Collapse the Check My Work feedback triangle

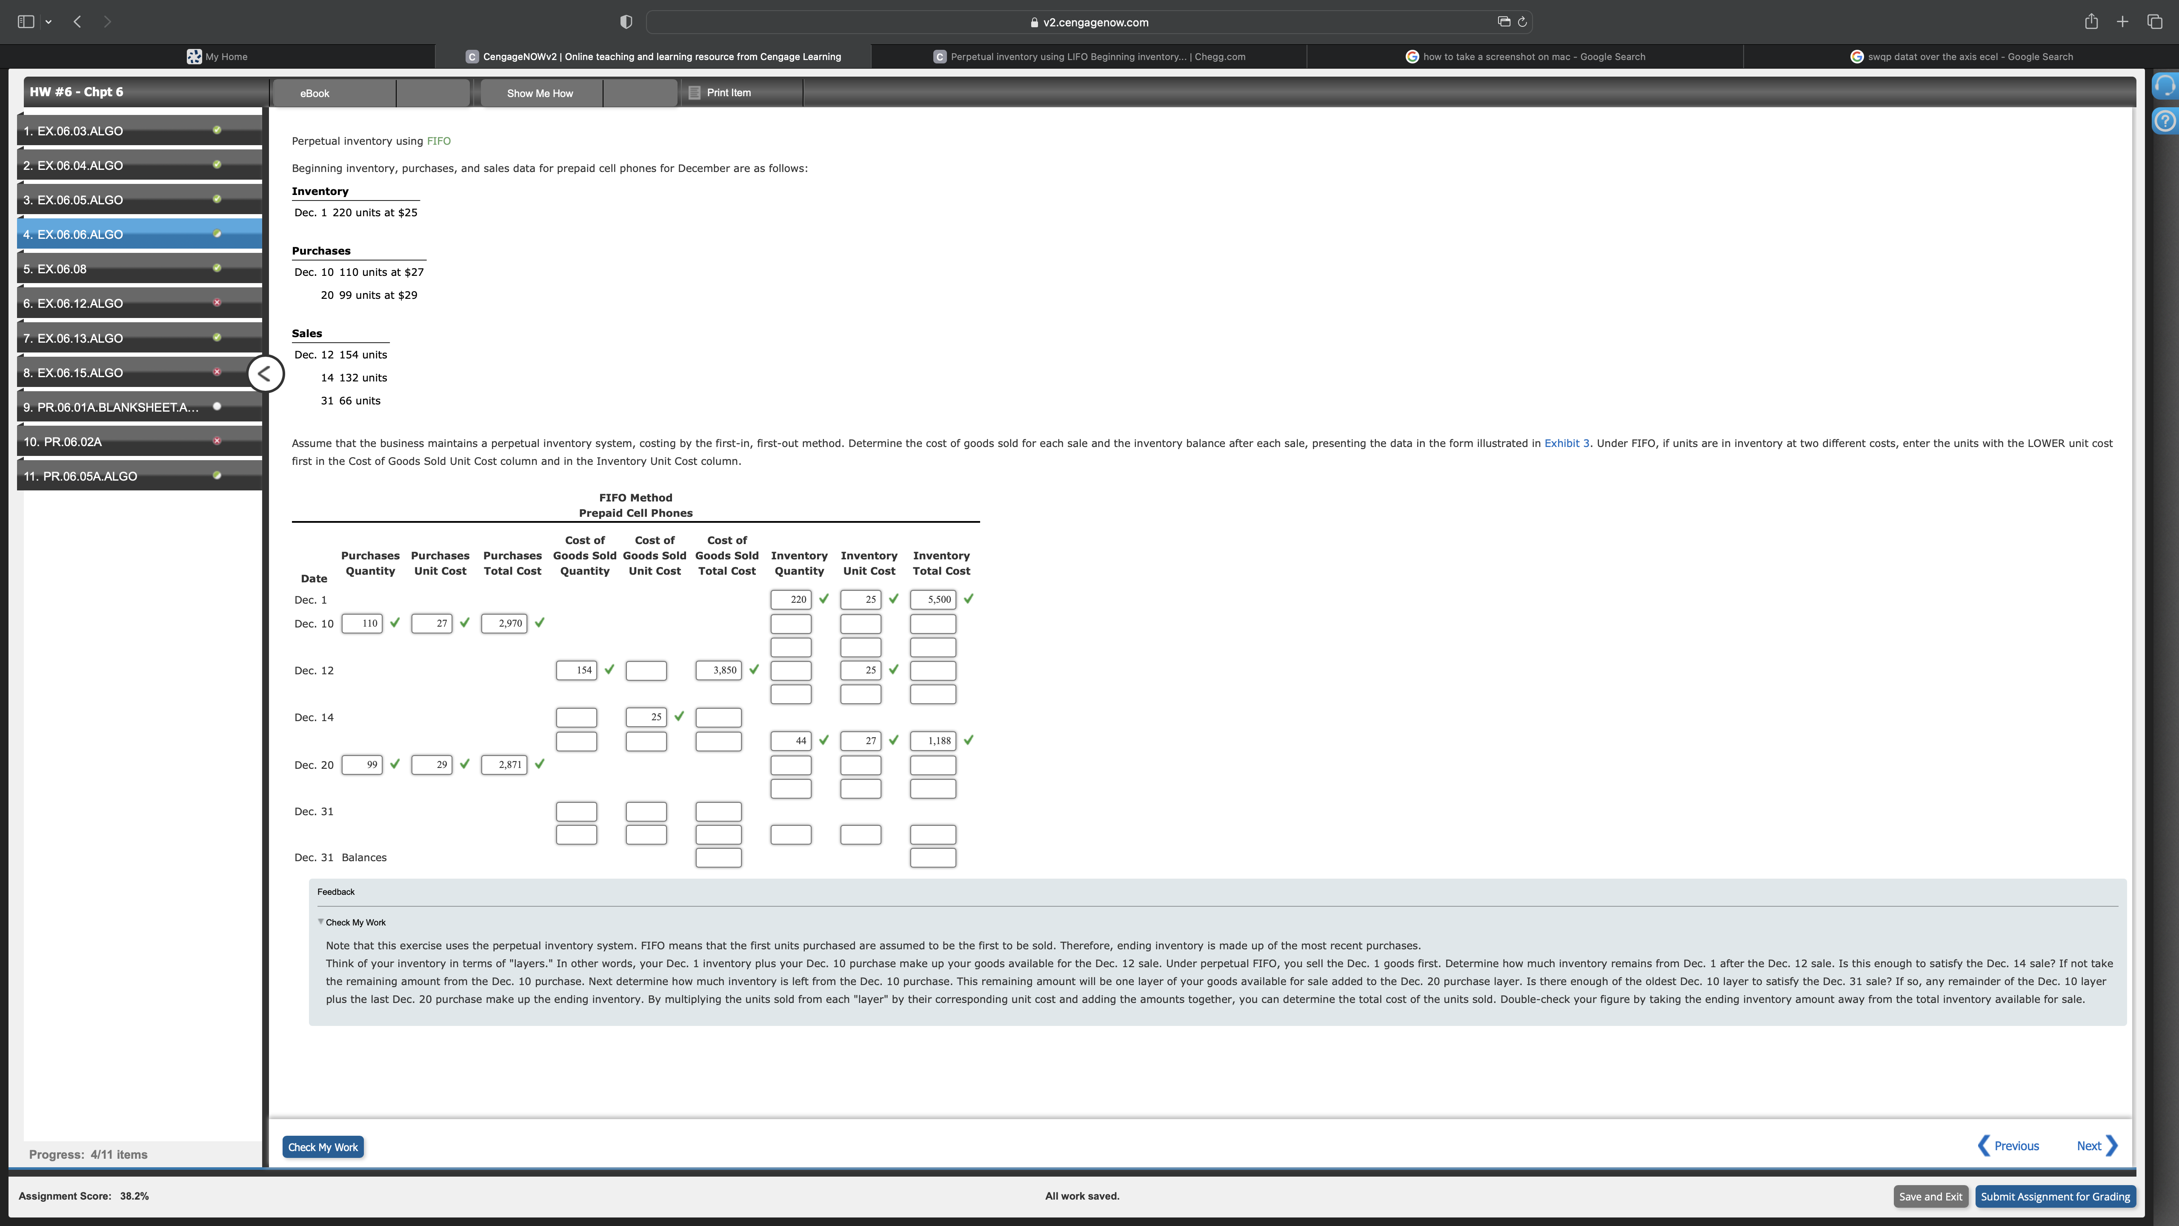point(320,921)
